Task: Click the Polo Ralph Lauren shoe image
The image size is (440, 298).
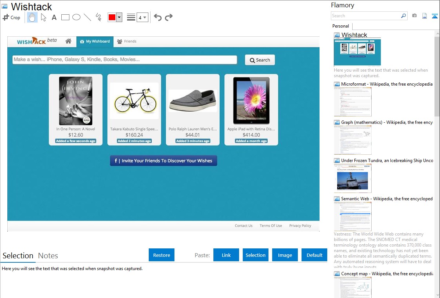Action: click(x=193, y=101)
